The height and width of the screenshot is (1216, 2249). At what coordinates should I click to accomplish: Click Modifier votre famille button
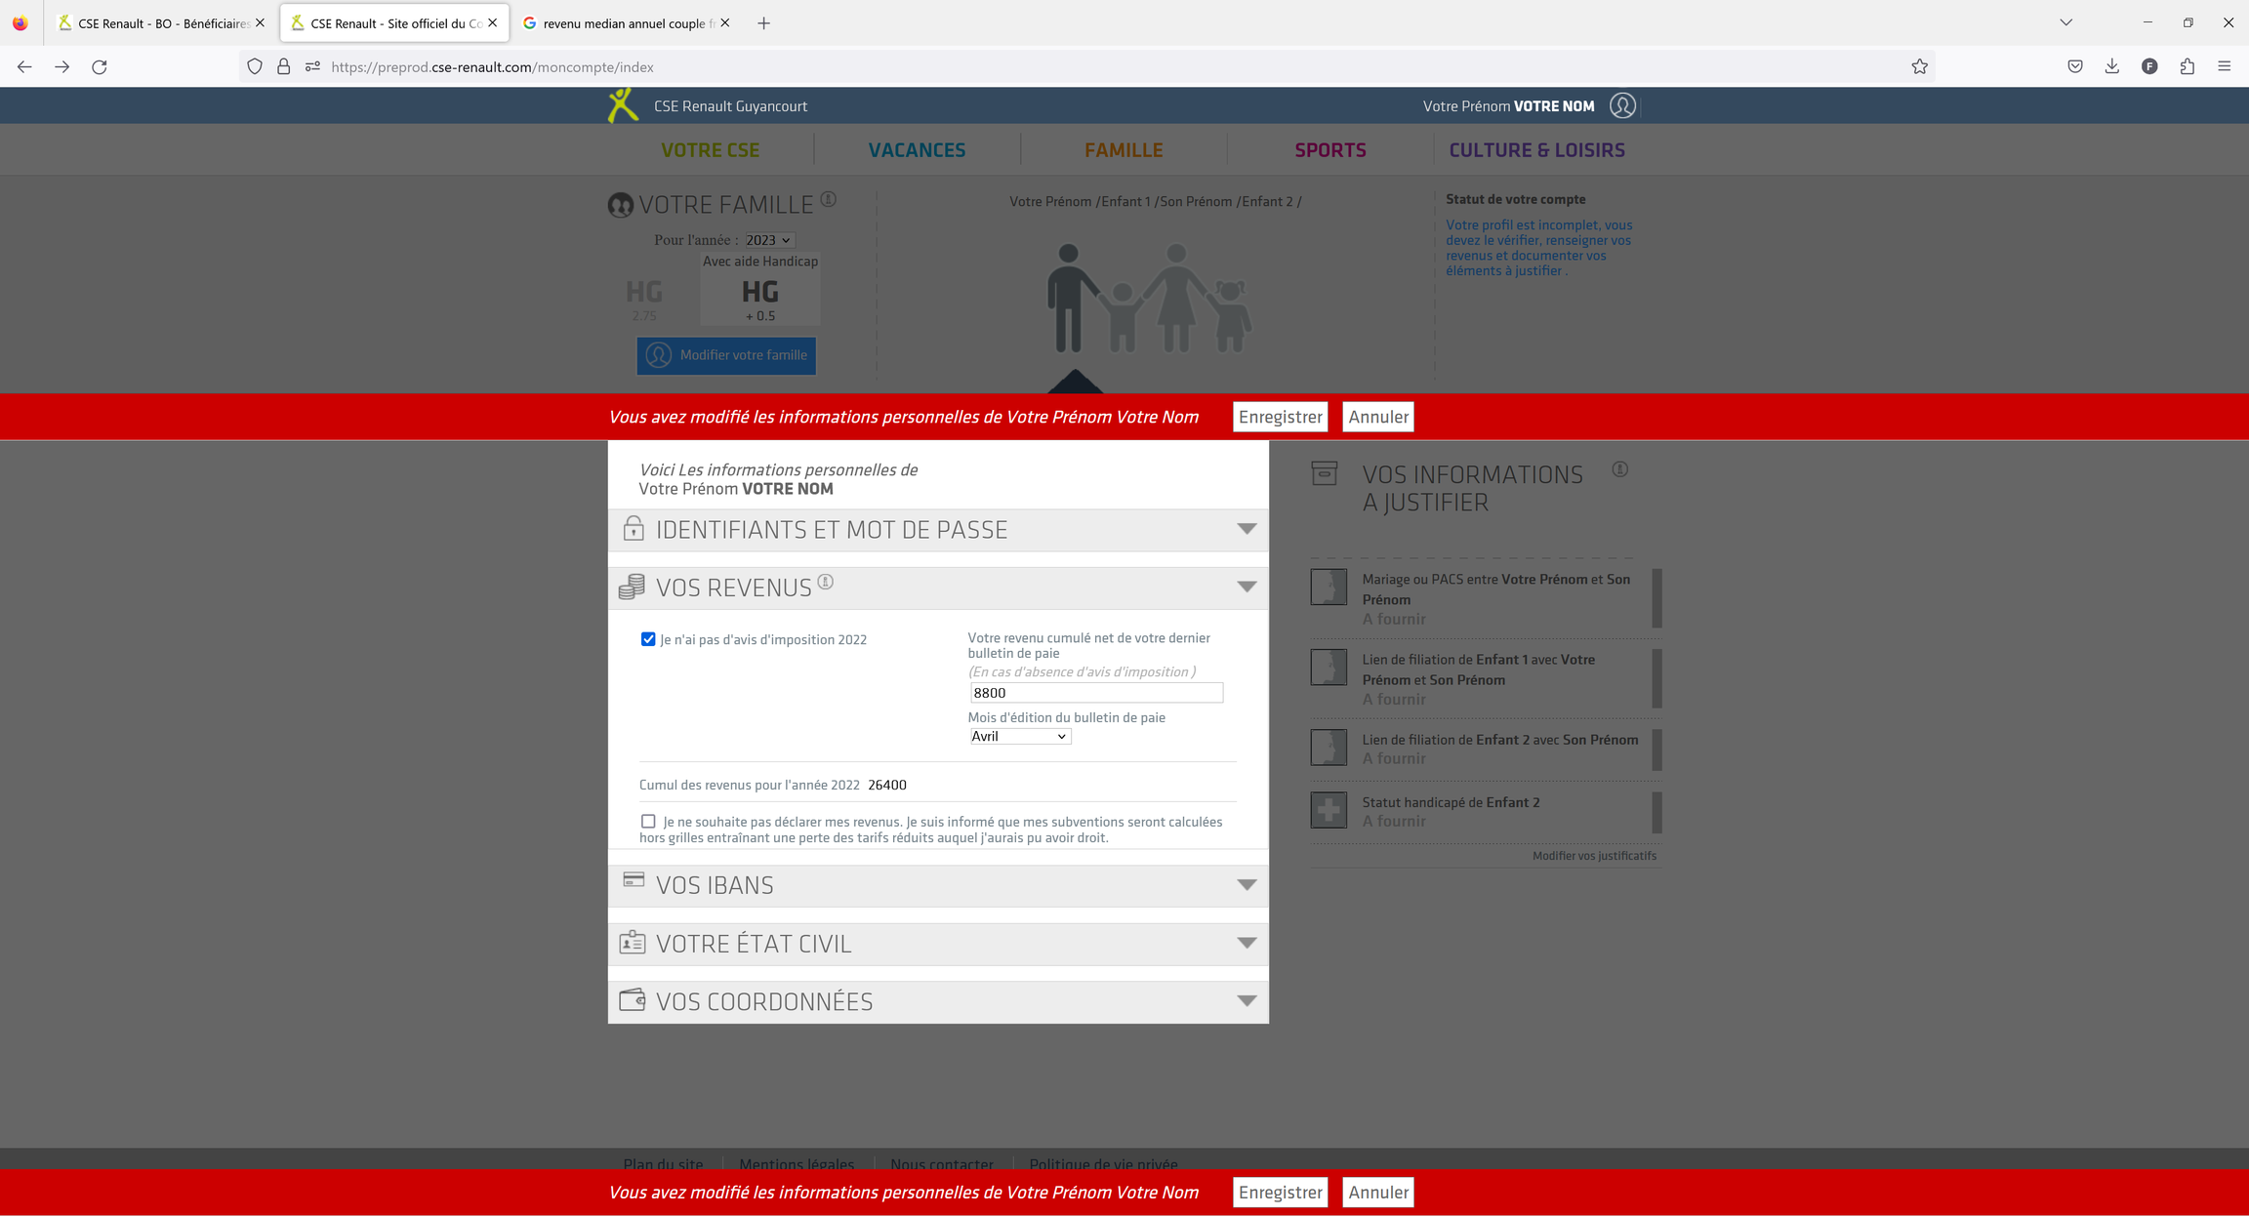726,355
